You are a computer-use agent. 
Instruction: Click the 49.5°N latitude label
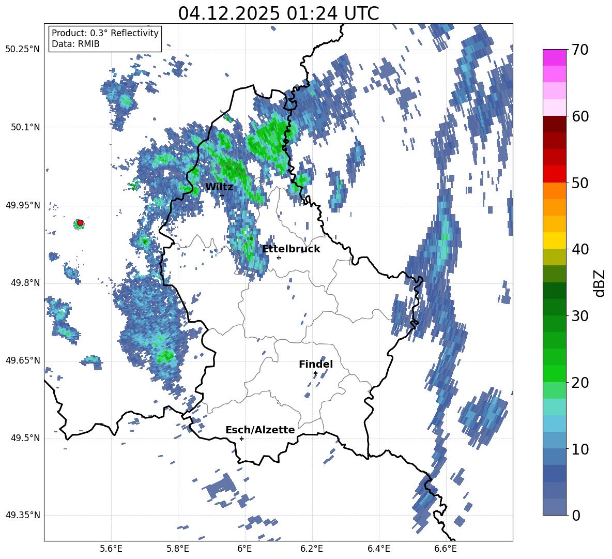tap(25, 438)
